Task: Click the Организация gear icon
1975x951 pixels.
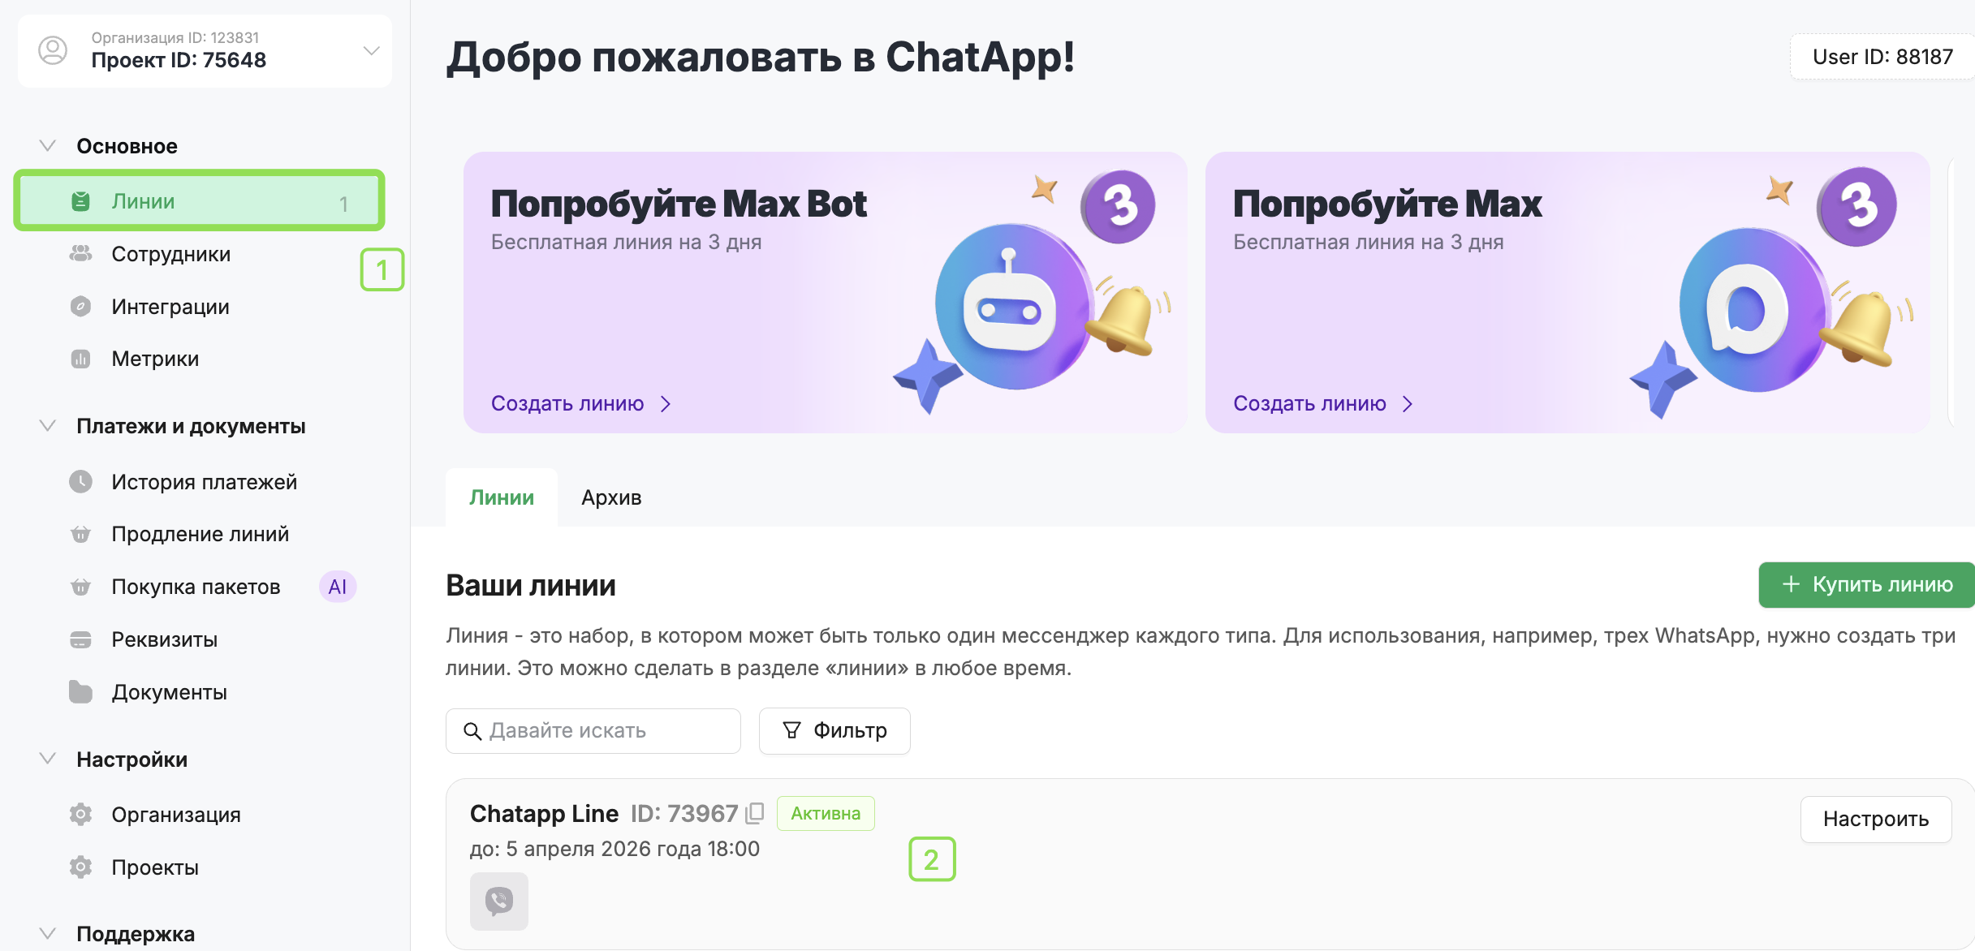Action: tap(80, 815)
